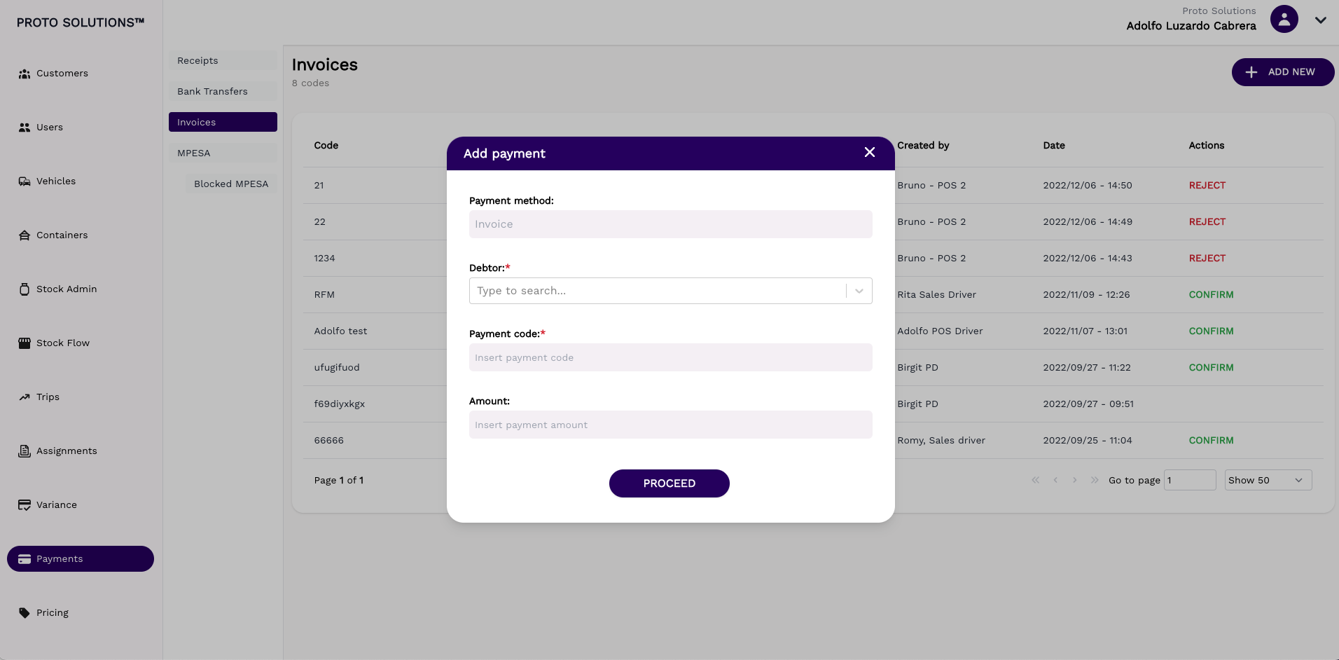This screenshot has height=660, width=1339.
Task: Click the date 2022/09/27 - 09:51
Action: pyautogui.click(x=1088, y=404)
